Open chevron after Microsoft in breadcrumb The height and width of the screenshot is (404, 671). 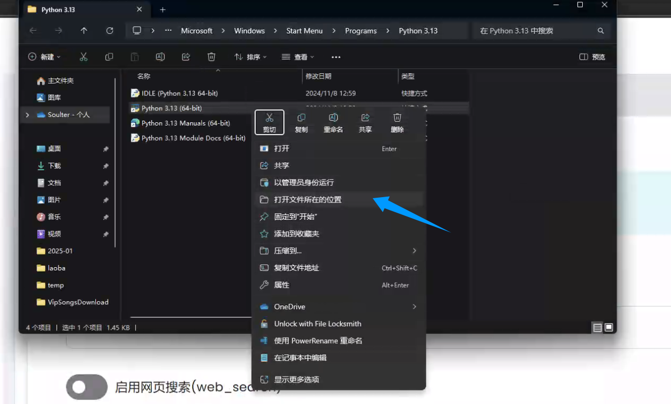[223, 31]
